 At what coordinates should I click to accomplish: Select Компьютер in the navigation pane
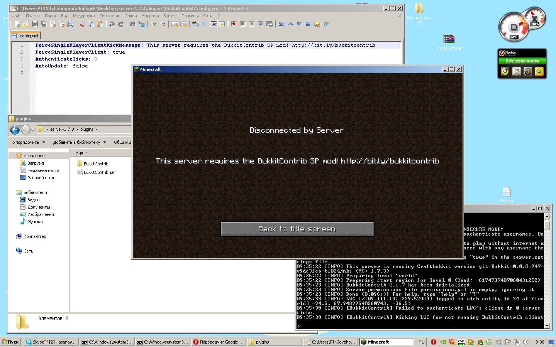click(x=31, y=236)
